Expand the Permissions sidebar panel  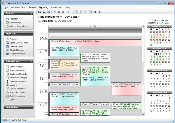[x=31, y=107]
